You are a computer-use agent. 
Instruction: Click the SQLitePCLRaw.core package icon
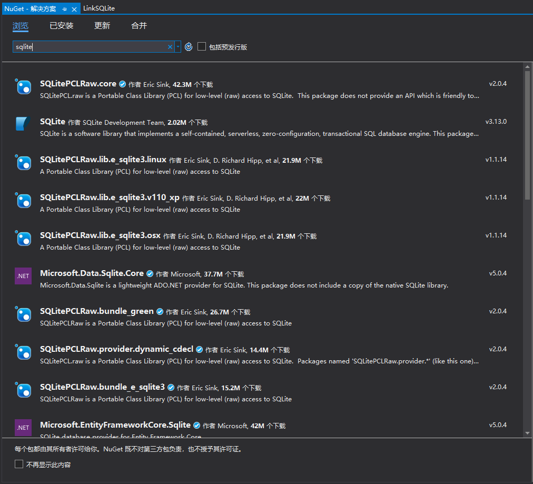point(23,87)
